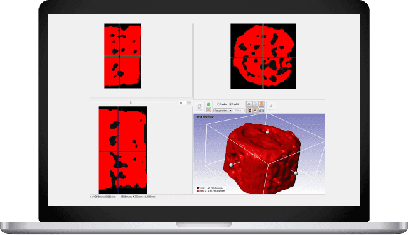Image resolution: width=408 pixels, height=235 pixels.
Task: Click the Total triangles legend entry
Action: [210, 188]
